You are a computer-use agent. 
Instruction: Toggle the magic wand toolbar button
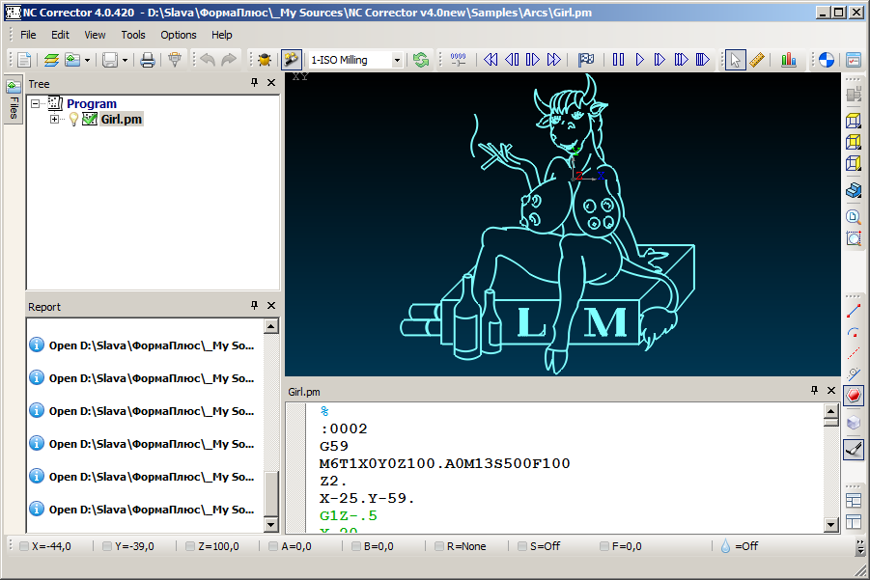pos(291,59)
